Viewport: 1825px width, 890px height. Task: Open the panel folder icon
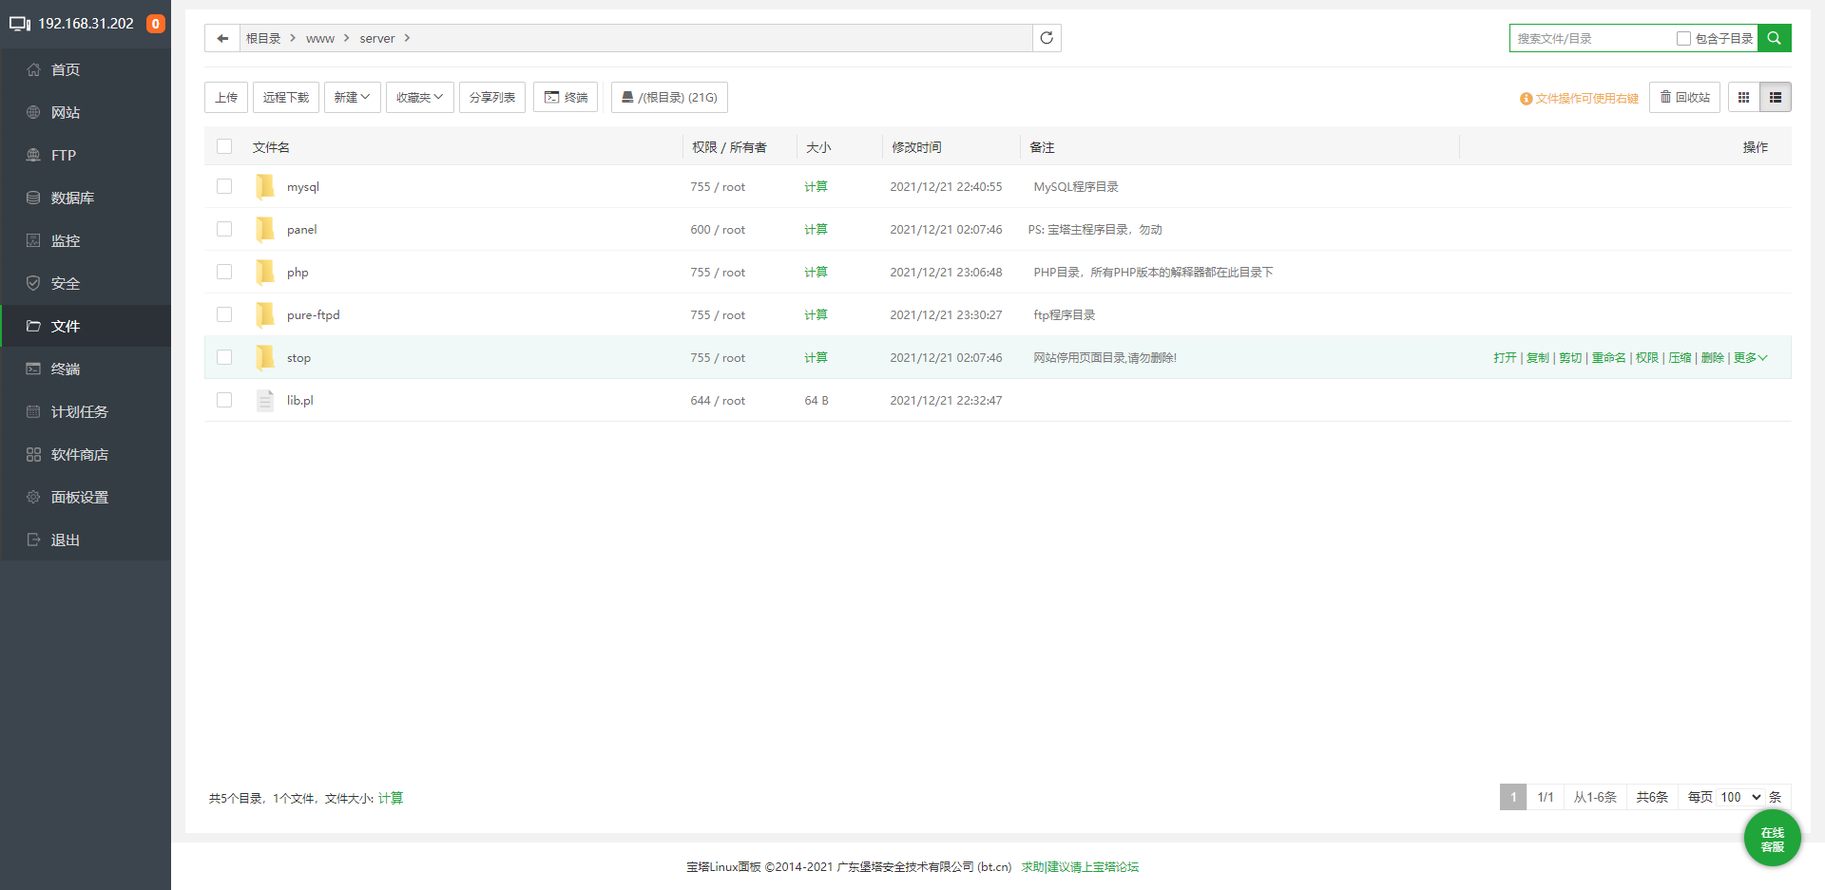click(265, 229)
